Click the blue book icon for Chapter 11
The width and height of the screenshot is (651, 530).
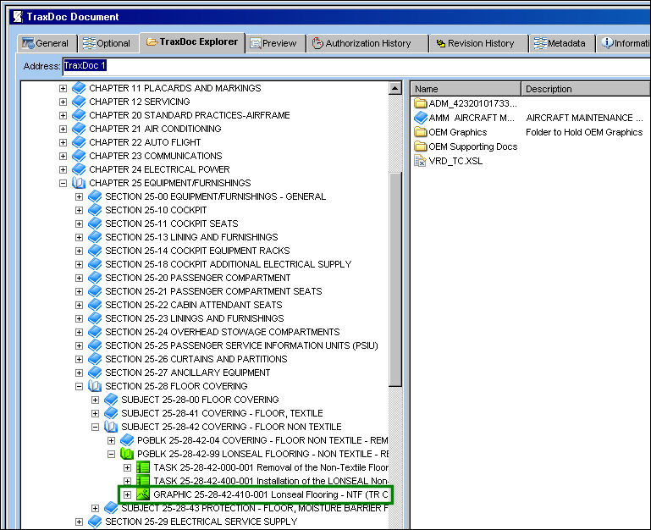[79, 88]
